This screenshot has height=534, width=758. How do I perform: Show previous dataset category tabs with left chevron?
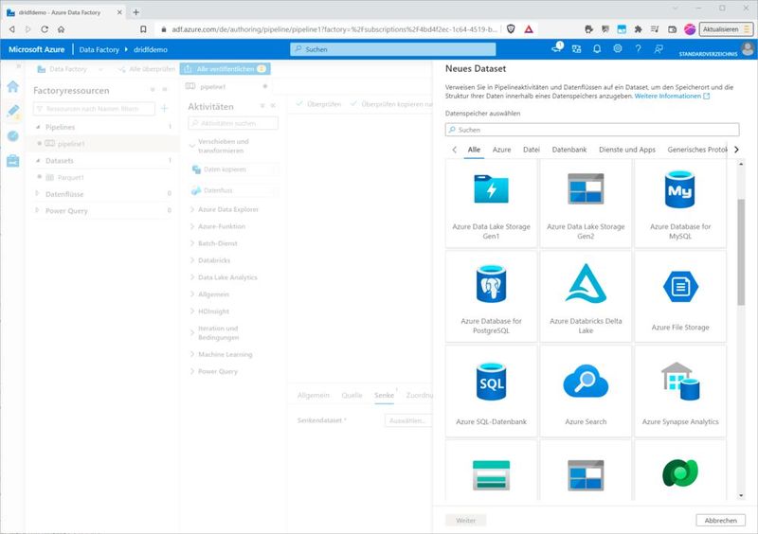tap(454, 150)
